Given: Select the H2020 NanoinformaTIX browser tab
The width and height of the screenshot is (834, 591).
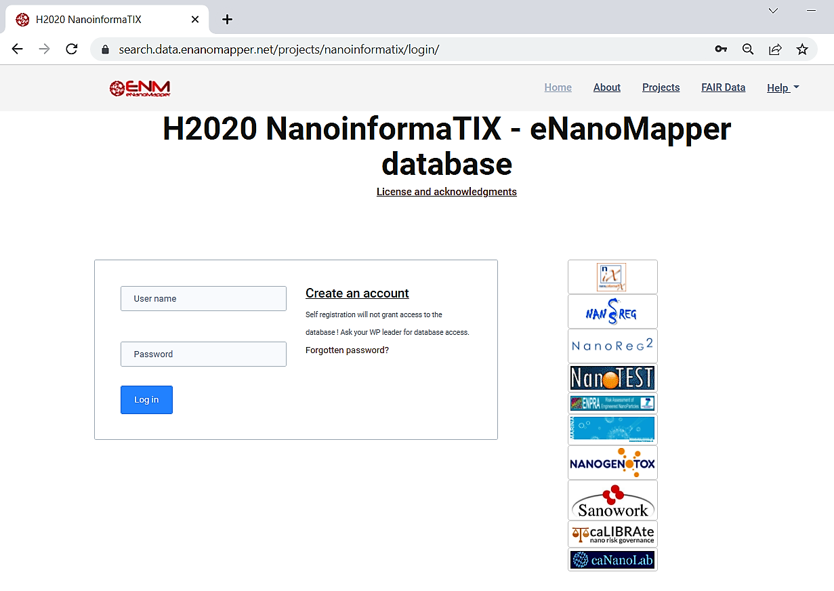Looking at the screenshot, I should point(107,19).
